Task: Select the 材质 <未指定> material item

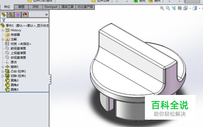Action: [18, 44]
